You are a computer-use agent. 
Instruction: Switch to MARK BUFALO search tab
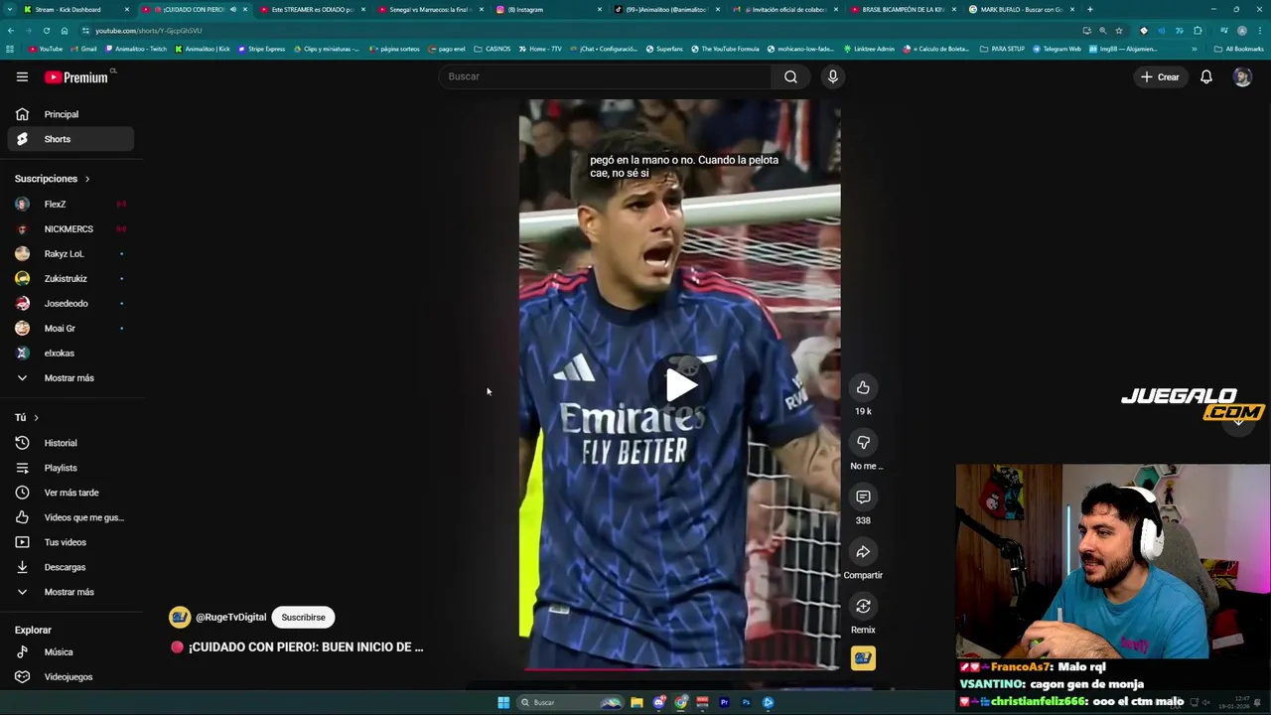point(1020,9)
